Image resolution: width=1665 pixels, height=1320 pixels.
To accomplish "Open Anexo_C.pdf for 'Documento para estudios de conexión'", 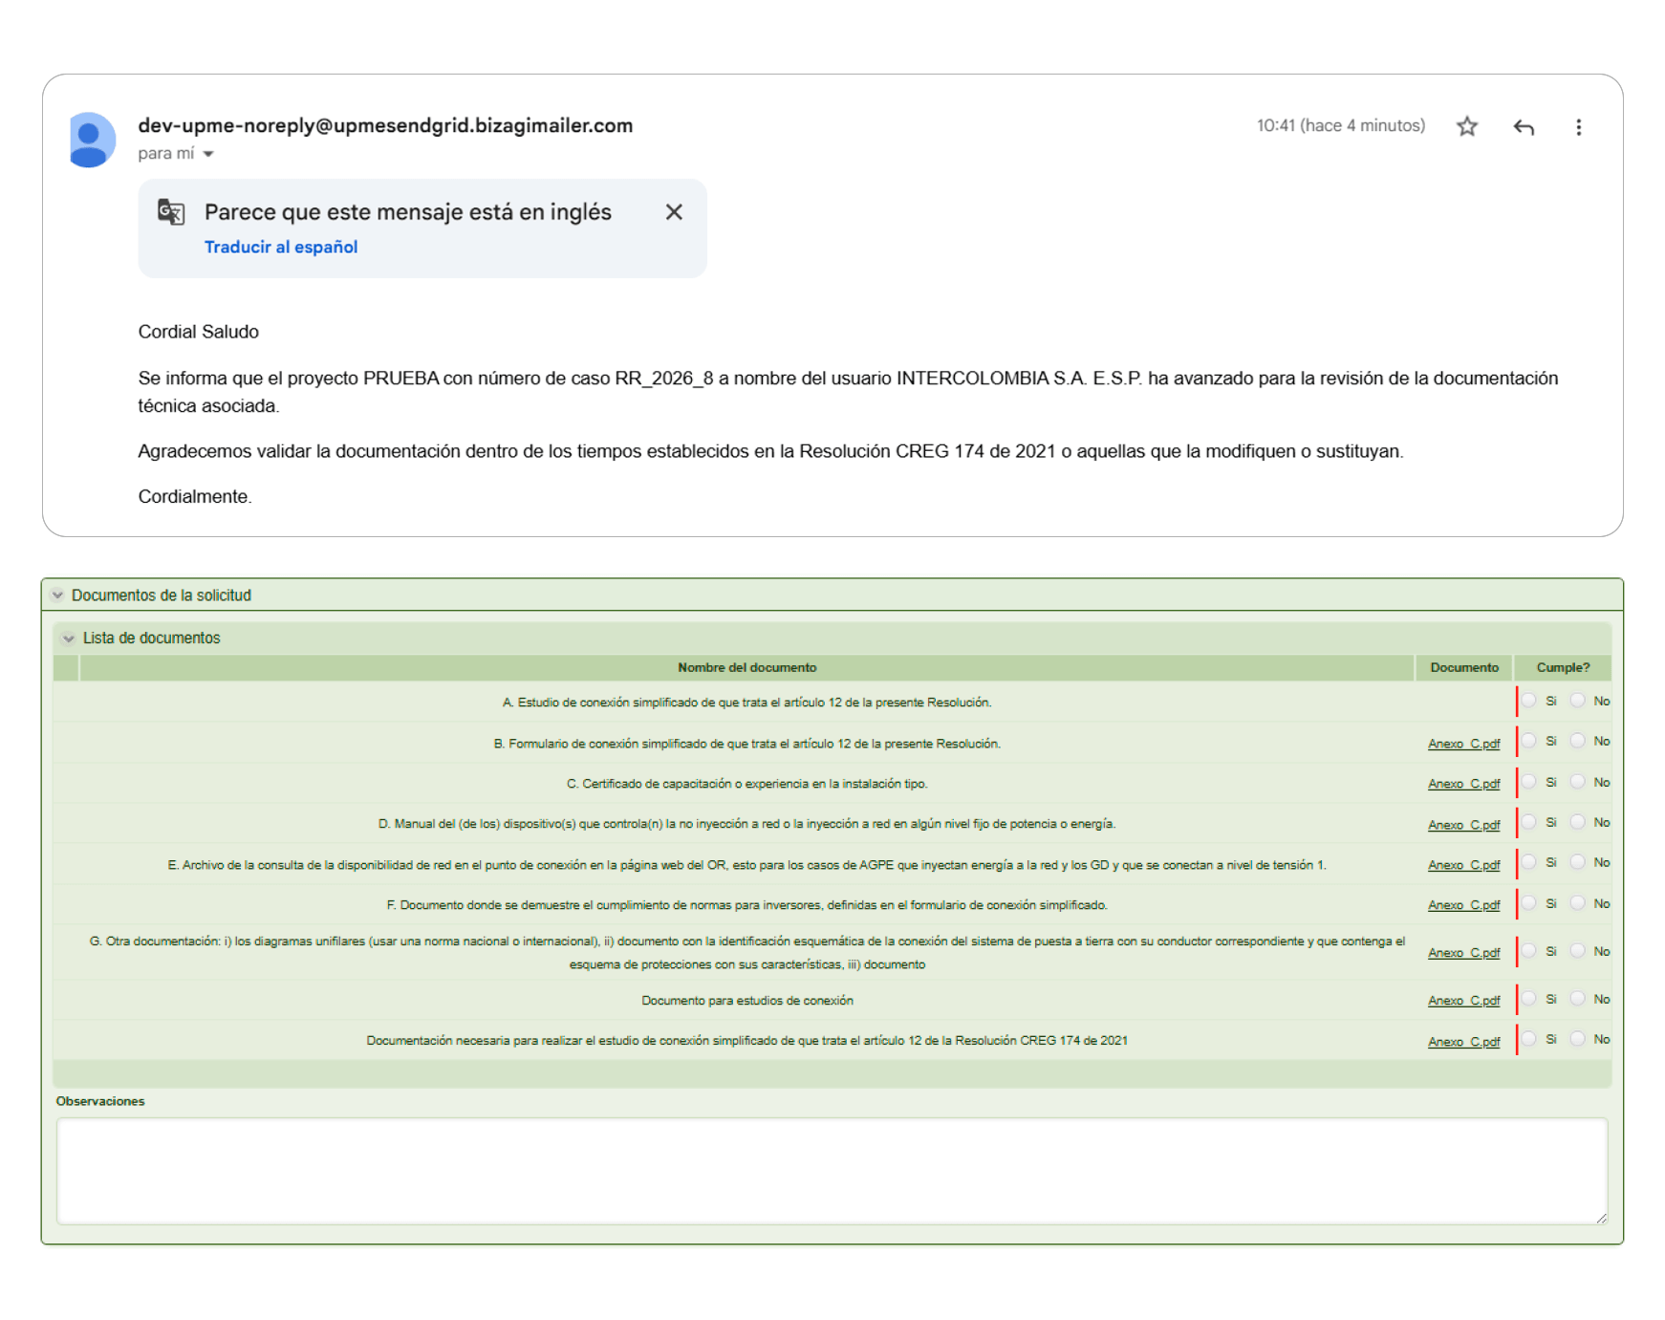I will (x=1463, y=1001).
